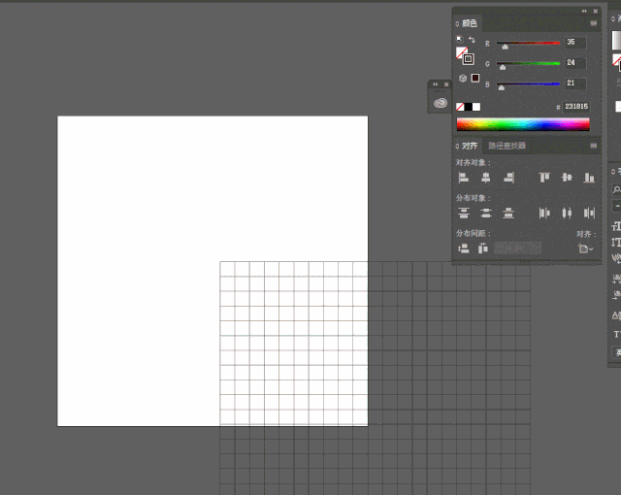Click horizontal align left icon in Align panel
The width and height of the screenshot is (621, 495).
click(x=464, y=178)
